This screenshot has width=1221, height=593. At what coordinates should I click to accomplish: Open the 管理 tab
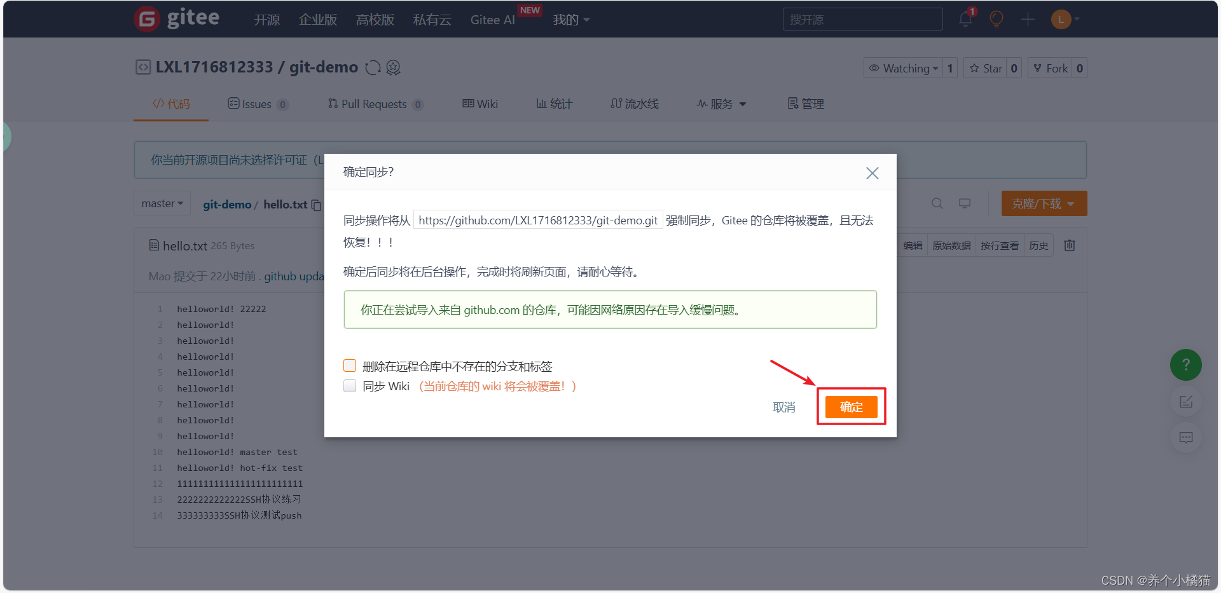click(806, 104)
